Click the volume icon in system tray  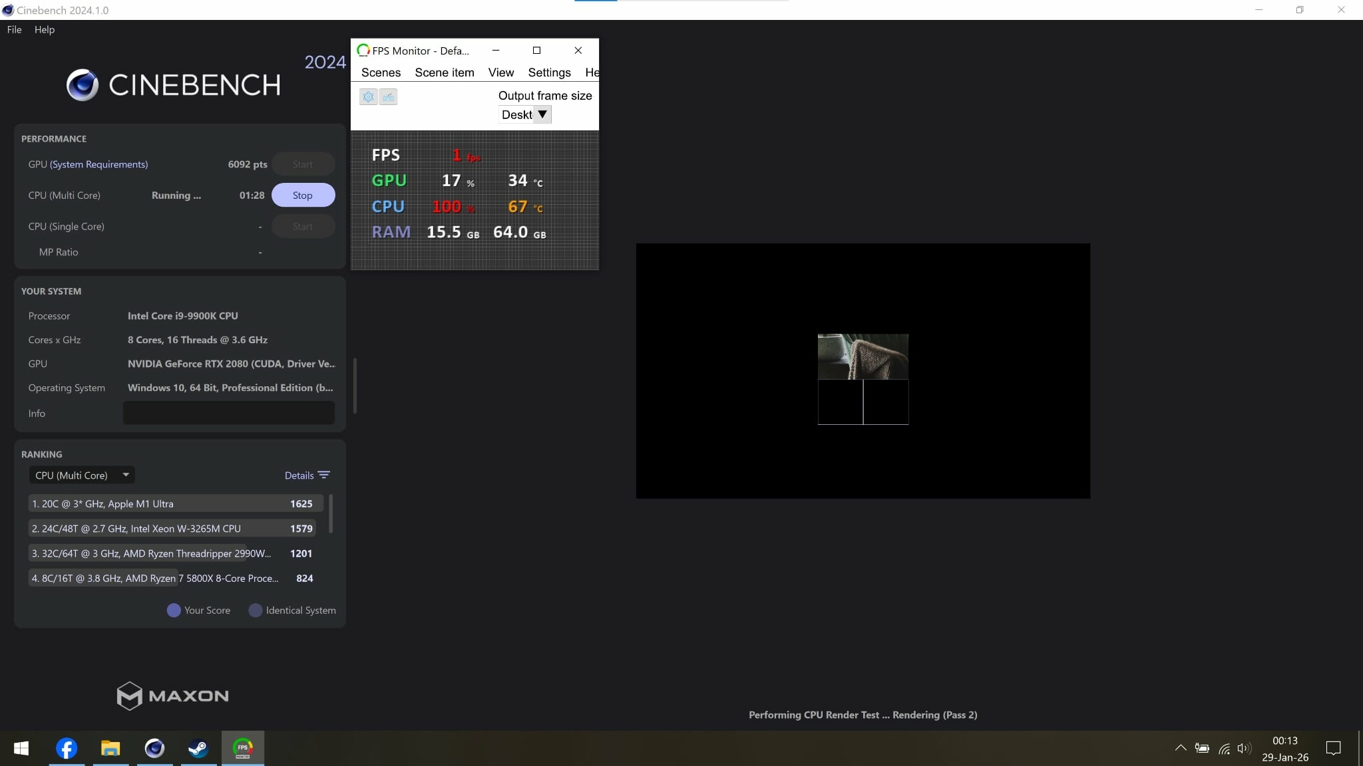(x=1243, y=749)
